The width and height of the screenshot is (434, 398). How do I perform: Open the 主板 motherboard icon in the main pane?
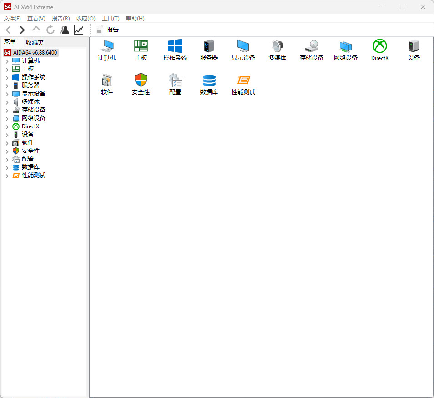click(x=141, y=50)
